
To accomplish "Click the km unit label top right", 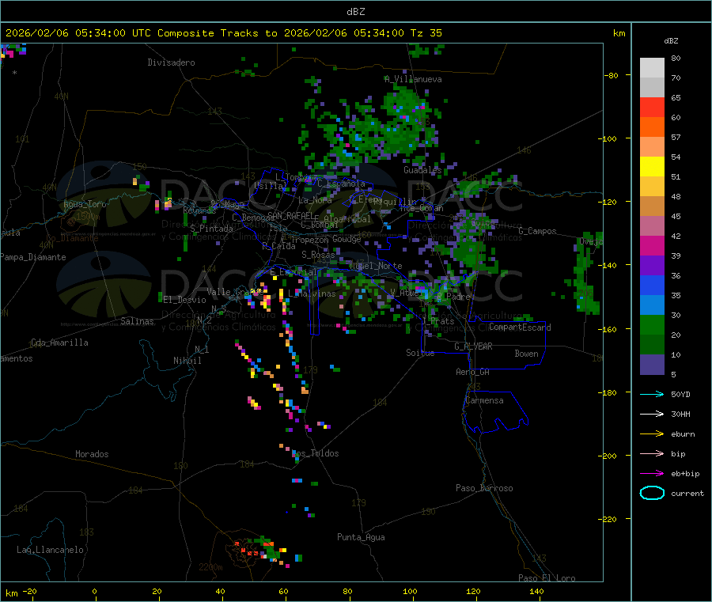I will tap(619, 33).
